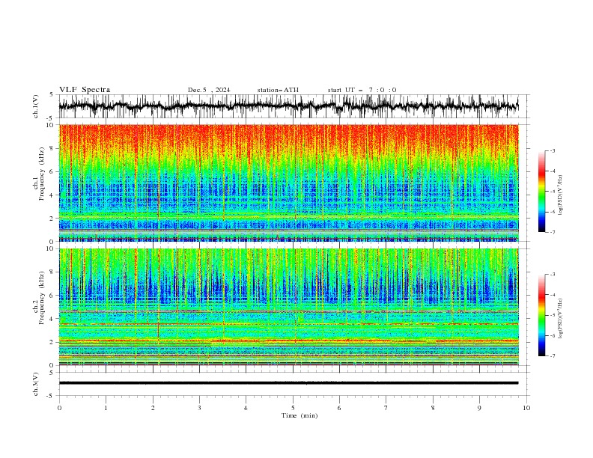Viewport: 593px width, 458px height.
Task: Click time axis tick label "1"
Action: click(x=106, y=408)
